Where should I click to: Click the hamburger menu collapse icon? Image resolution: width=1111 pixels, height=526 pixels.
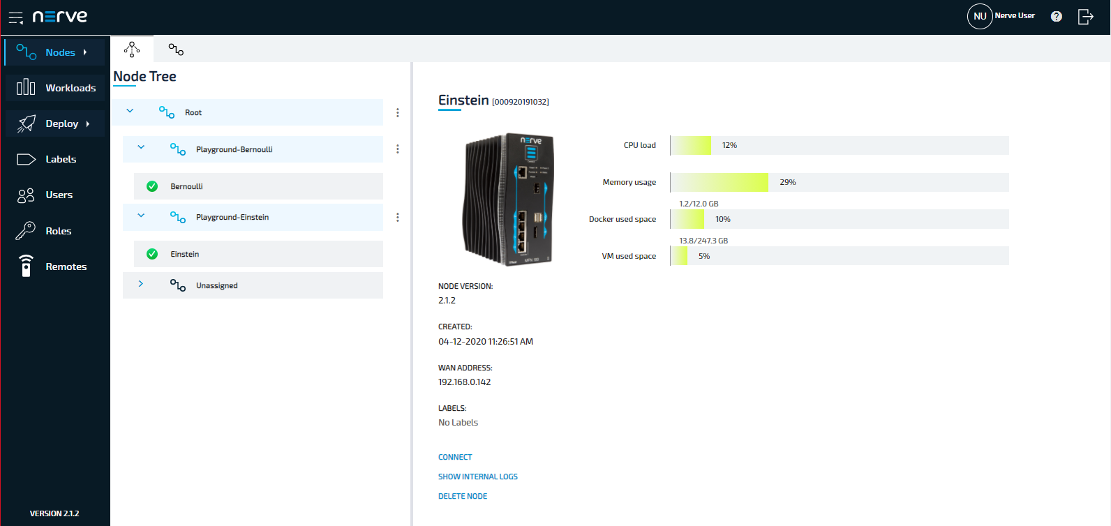click(15, 17)
